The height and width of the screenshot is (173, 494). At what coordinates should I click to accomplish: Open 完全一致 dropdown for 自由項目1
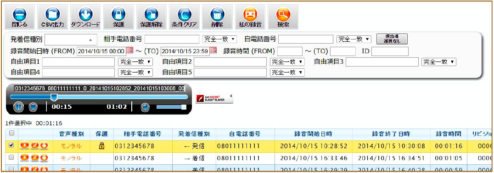coord(135,62)
